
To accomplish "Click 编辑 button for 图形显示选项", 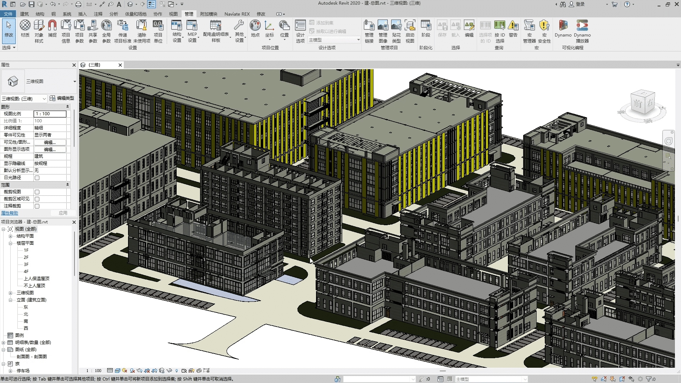I will pos(50,149).
